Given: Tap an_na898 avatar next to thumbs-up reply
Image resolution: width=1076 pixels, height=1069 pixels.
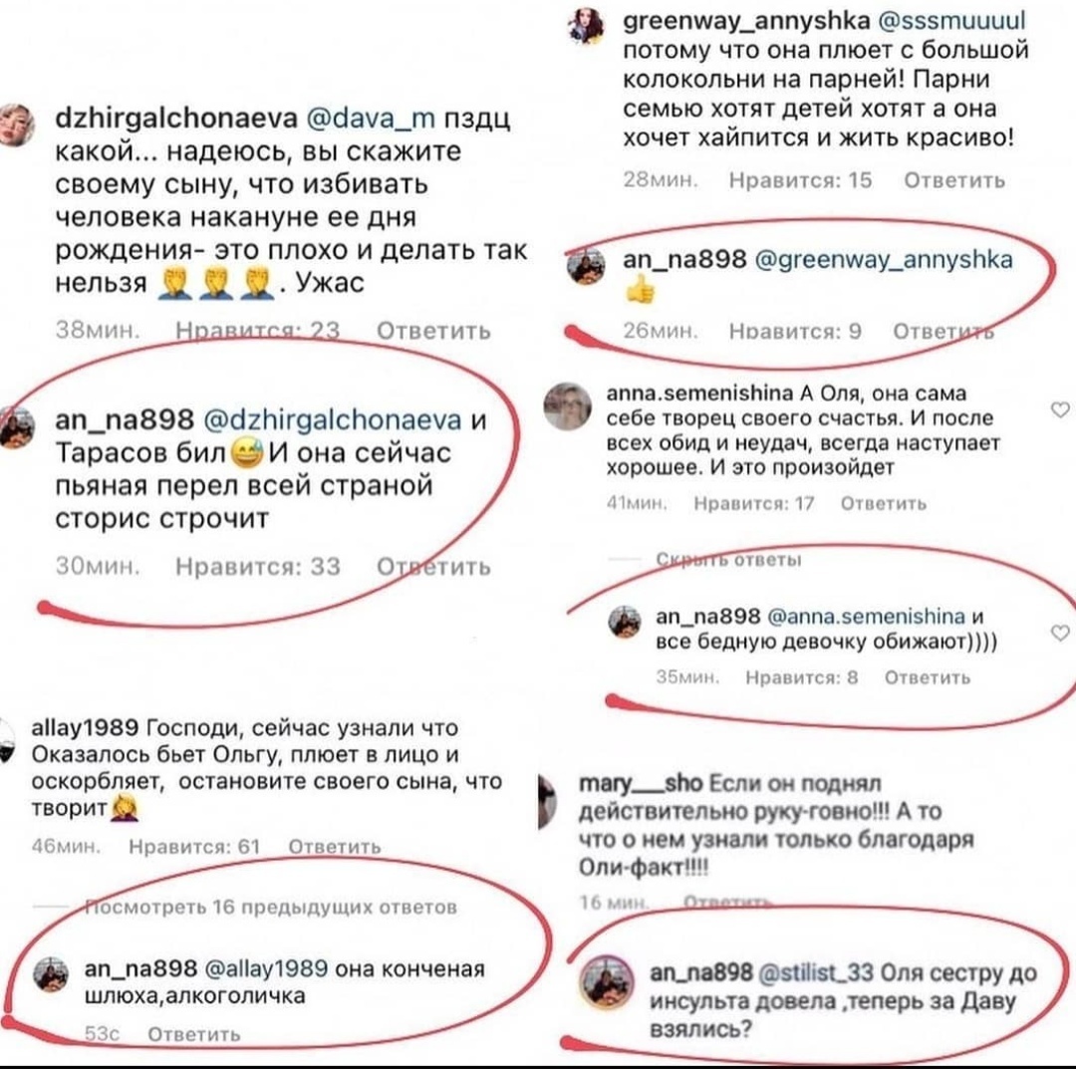Looking at the screenshot, I should (x=586, y=266).
